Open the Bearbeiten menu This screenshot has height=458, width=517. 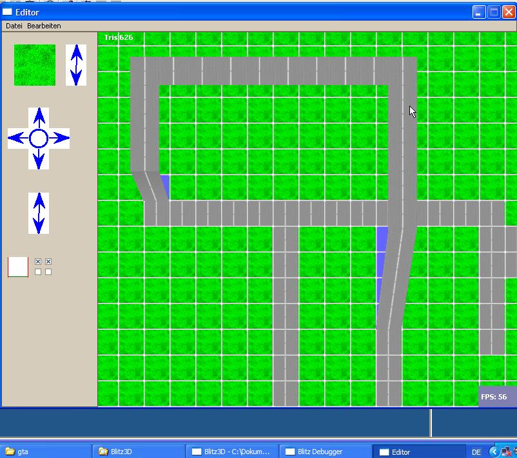coord(44,26)
